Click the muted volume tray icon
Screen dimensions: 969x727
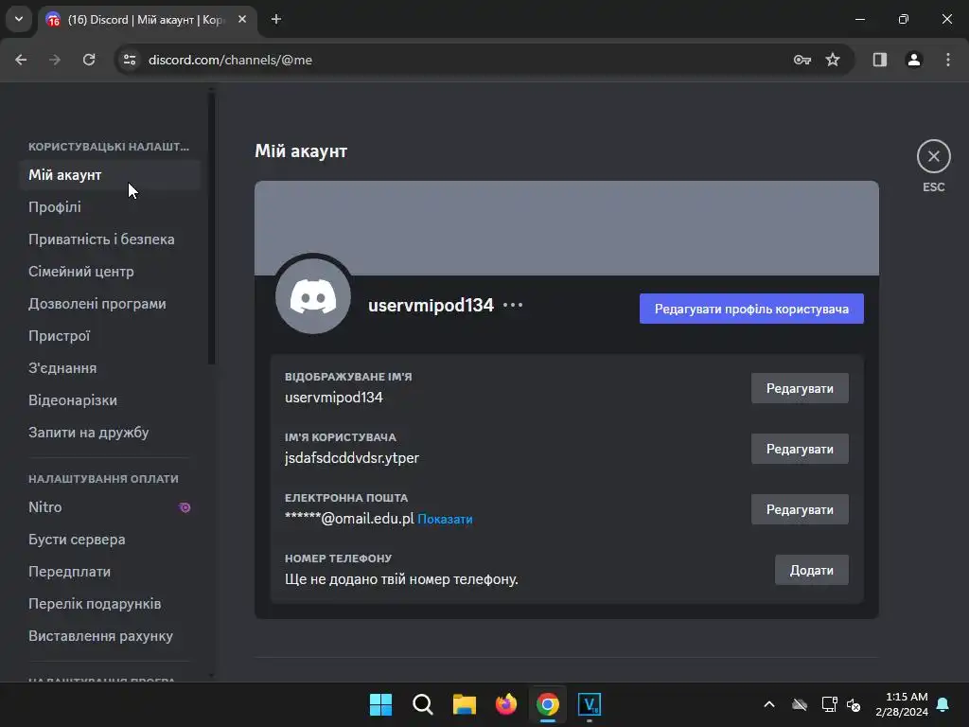click(x=854, y=704)
